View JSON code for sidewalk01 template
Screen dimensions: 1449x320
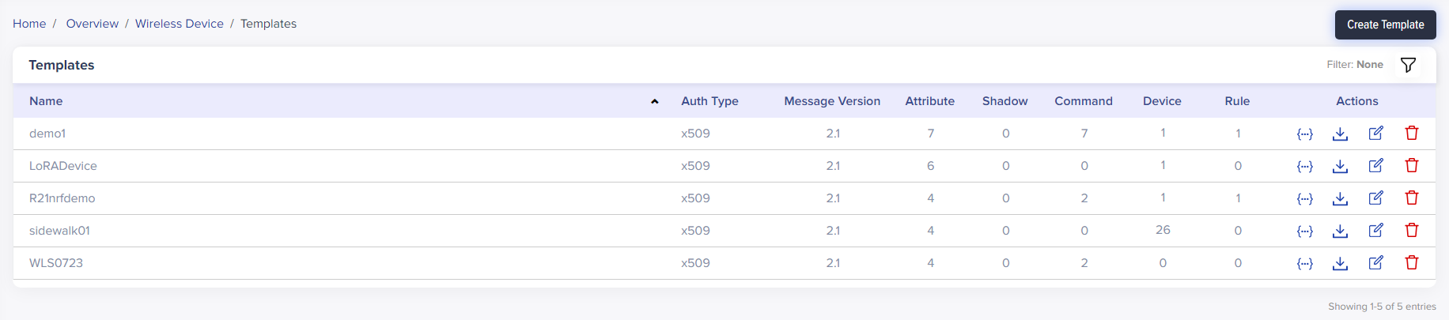pyautogui.click(x=1305, y=231)
